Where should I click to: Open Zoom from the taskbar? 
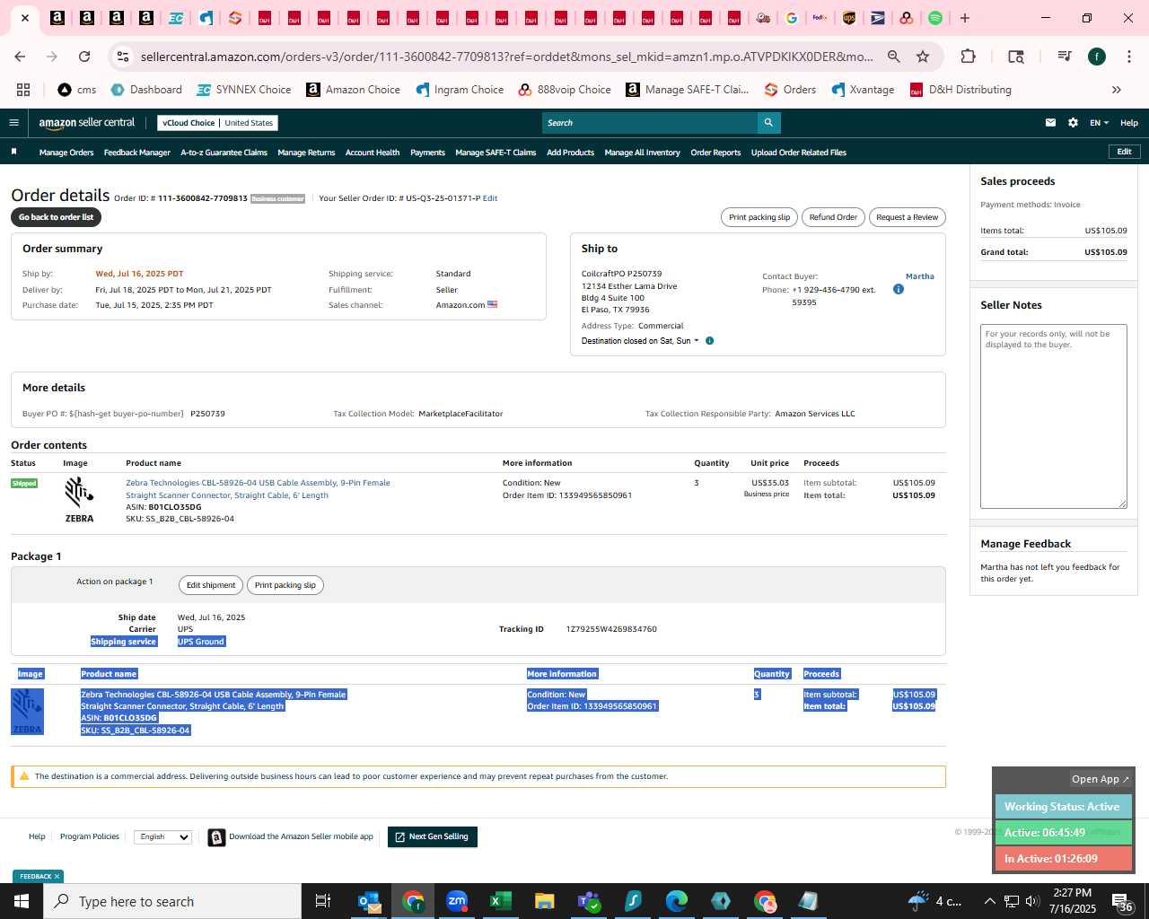457,901
